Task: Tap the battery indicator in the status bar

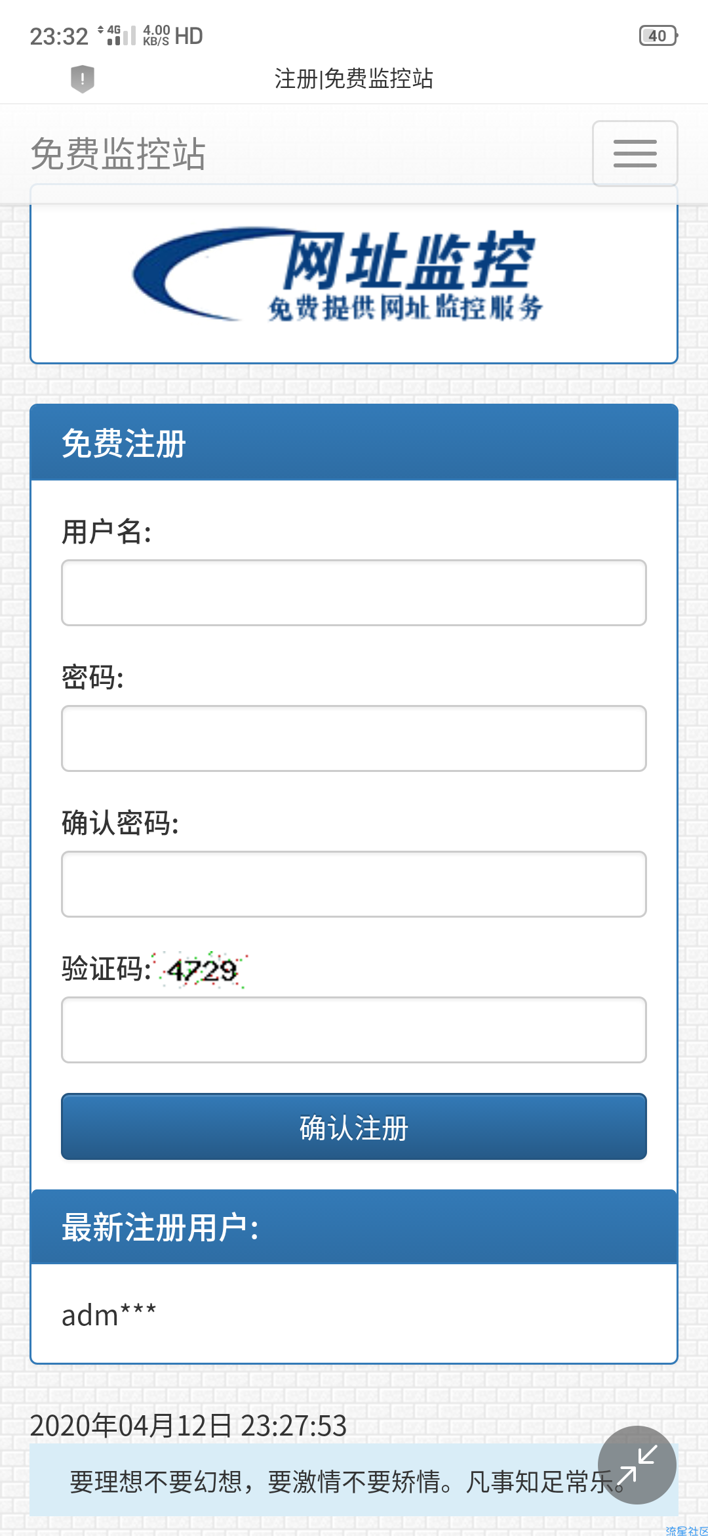Action: 658,35
